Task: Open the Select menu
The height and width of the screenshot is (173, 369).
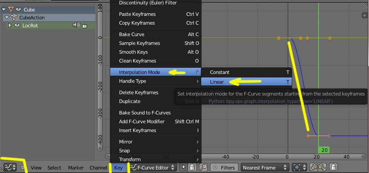Action: pyautogui.click(x=54, y=168)
